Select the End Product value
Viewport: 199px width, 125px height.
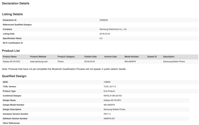(x=109, y=91)
